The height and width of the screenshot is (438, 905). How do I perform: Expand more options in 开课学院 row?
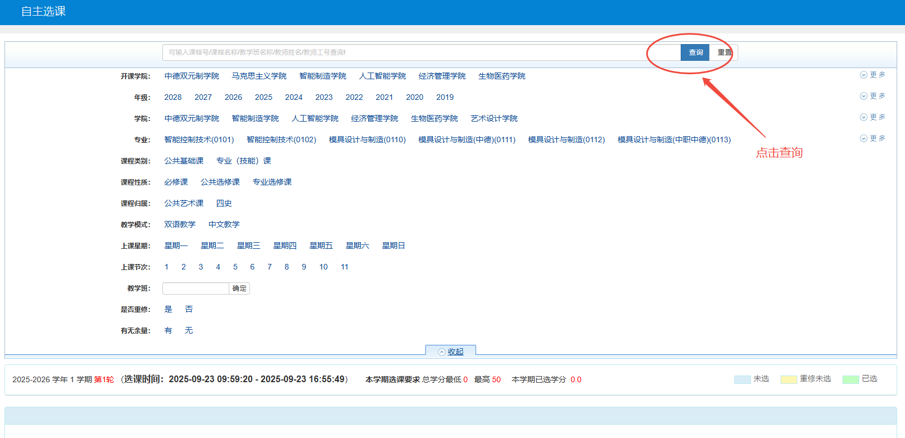tap(873, 75)
